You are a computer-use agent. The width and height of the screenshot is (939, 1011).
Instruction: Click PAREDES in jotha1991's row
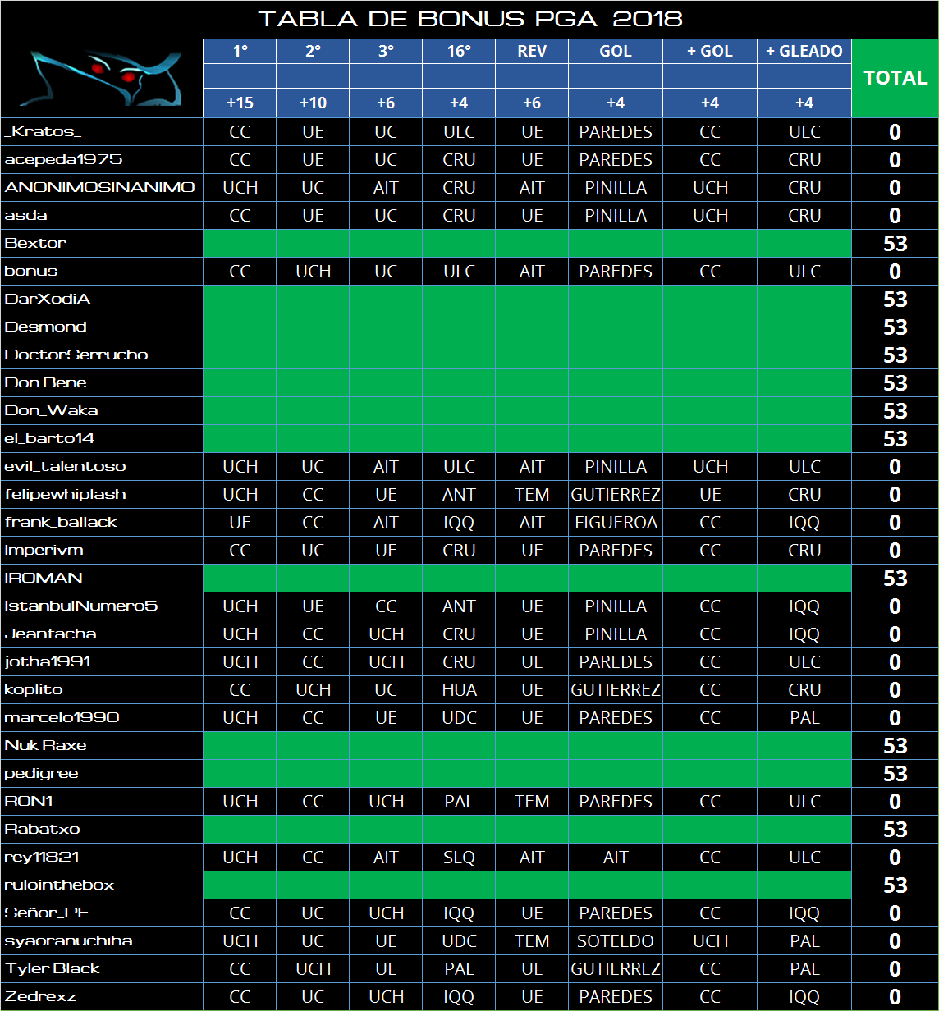[616, 662]
